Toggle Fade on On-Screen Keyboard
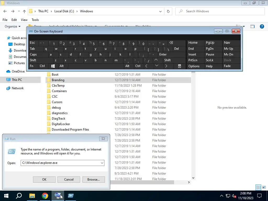268x201 pixels. click(231, 66)
